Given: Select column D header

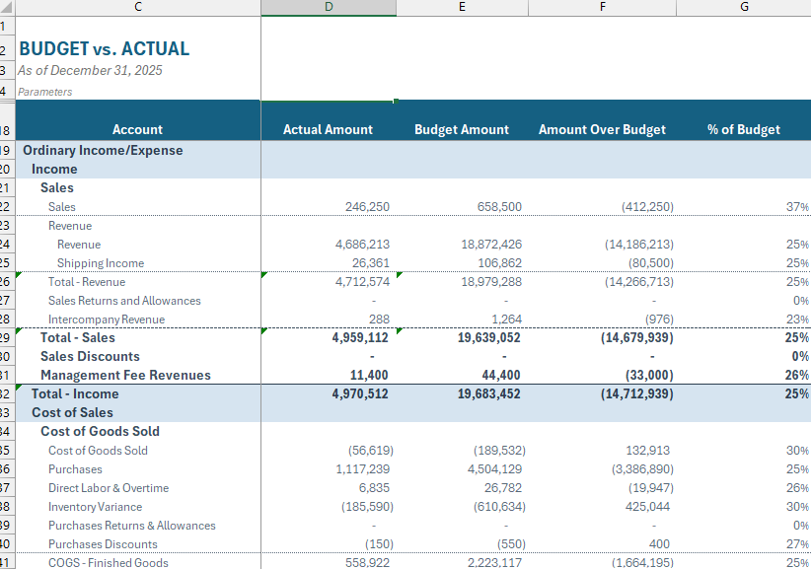Looking at the screenshot, I should [x=329, y=7].
